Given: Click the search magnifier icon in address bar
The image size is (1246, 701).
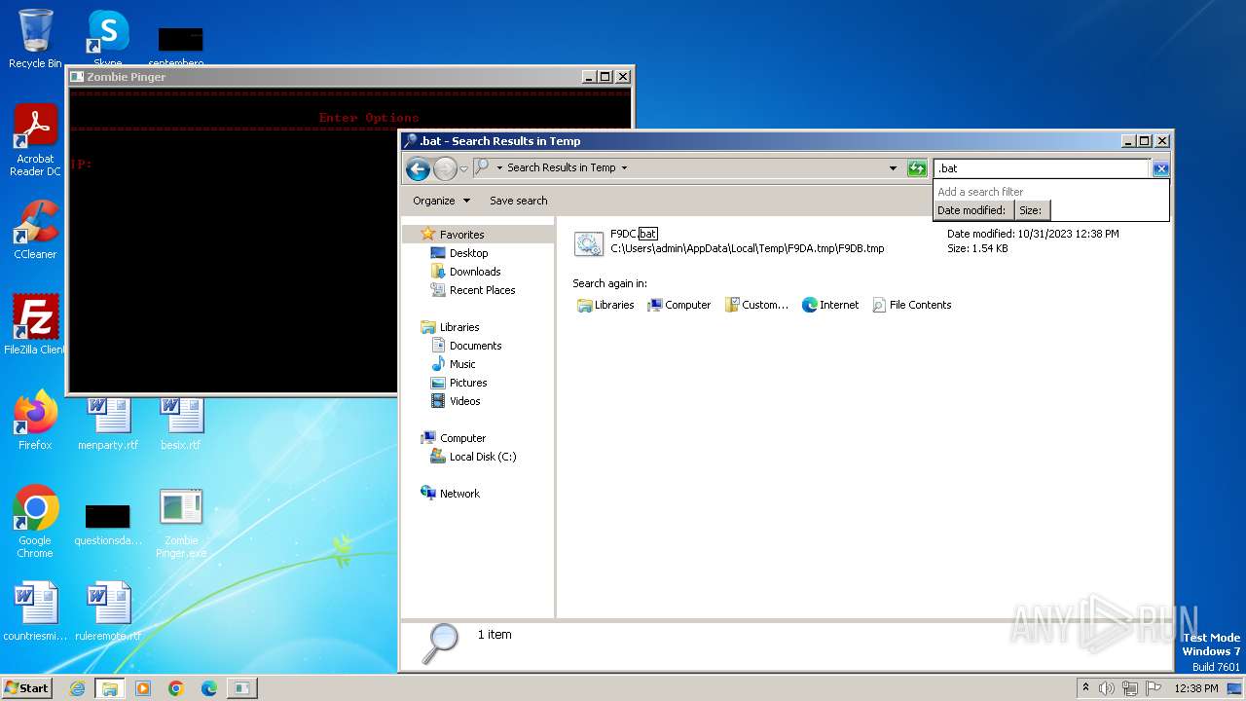Looking at the screenshot, I should [x=482, y=167].
